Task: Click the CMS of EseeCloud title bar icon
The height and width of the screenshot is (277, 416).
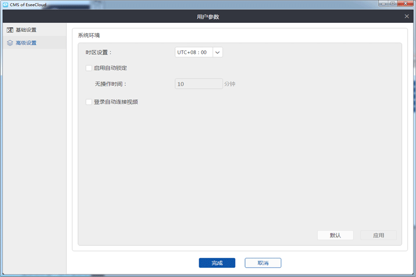Action: click(5, 5)
